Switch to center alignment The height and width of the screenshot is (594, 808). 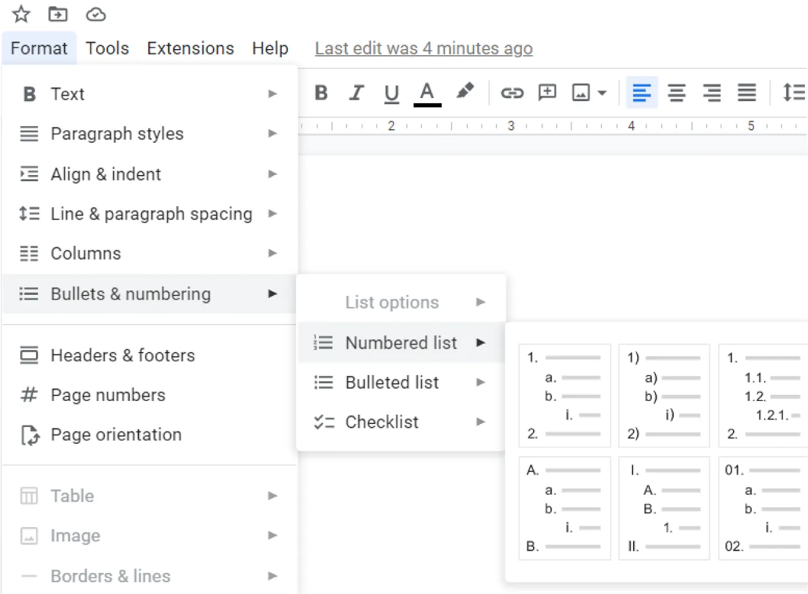(x=676, y=92)
